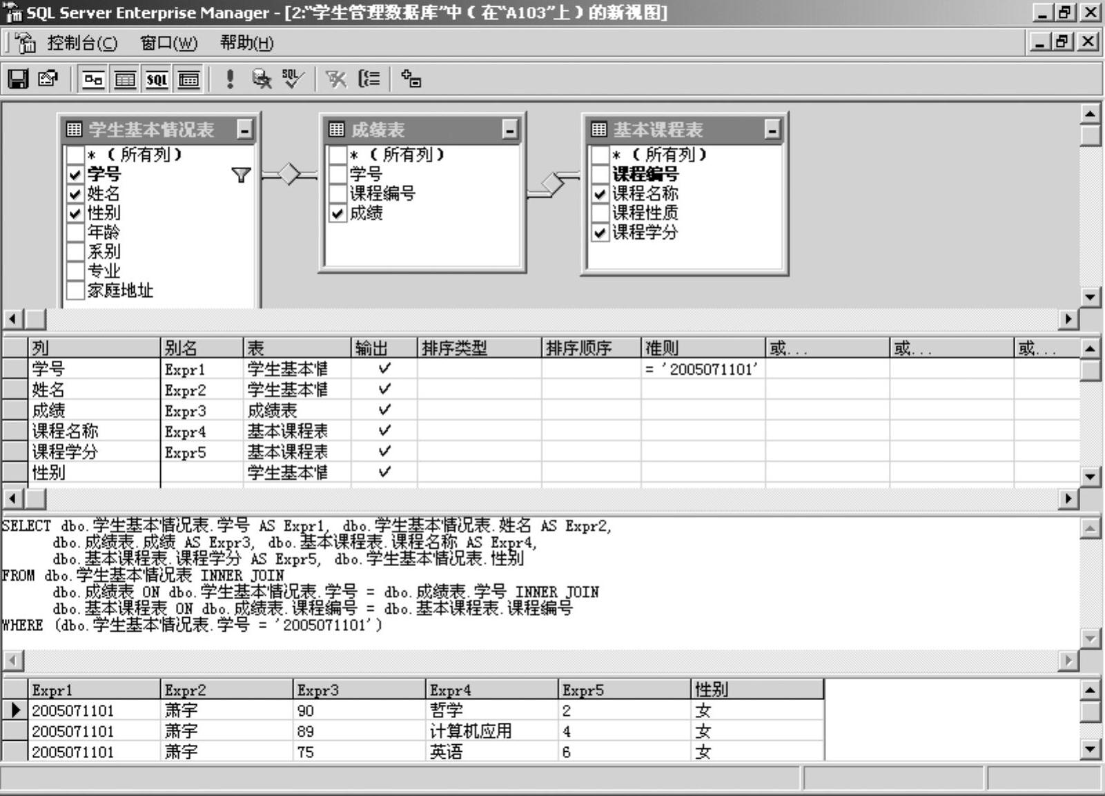
Task: Click the Expr4 results column header
Action: click(x=491, y=689)
